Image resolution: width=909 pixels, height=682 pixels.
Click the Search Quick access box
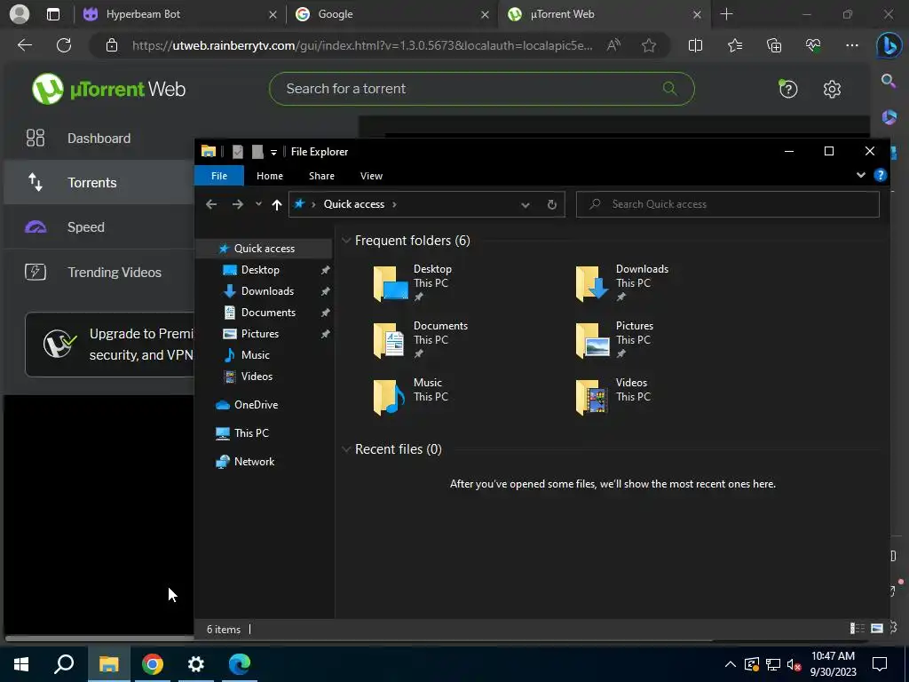pos(728,204)
